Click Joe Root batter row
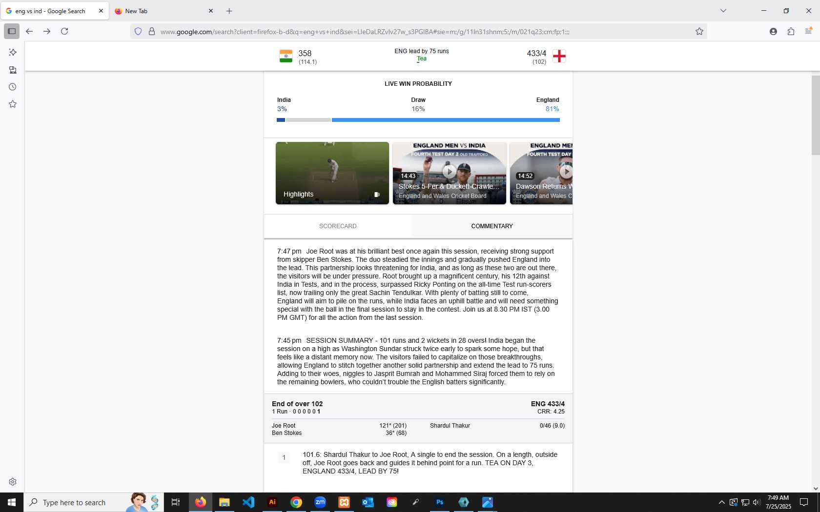 tap(339, 426)
